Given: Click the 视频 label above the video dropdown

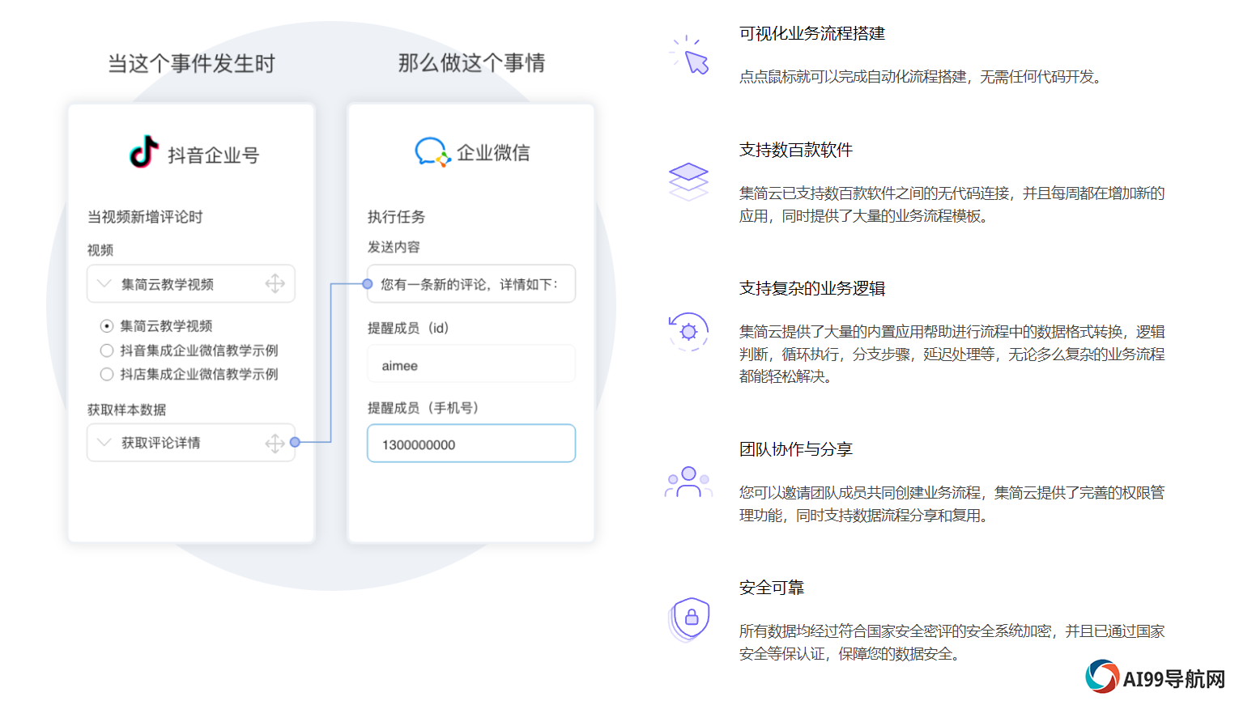Looking at the screenshot, I should [100, 250].
